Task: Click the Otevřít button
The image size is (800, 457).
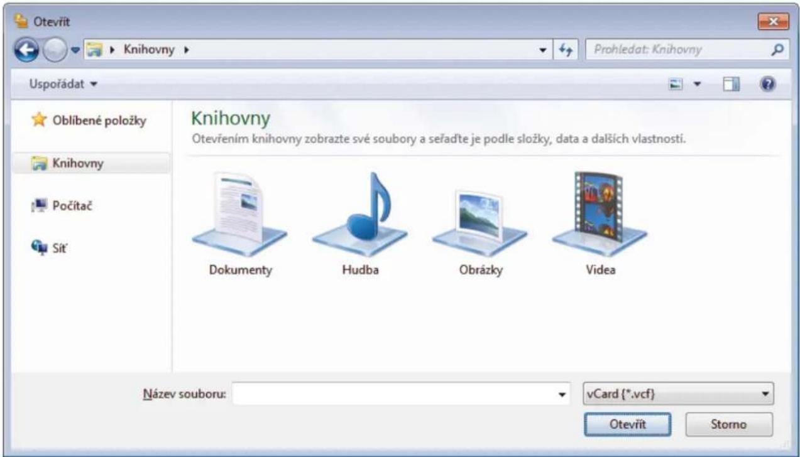Action: click(x=628, y=424)
